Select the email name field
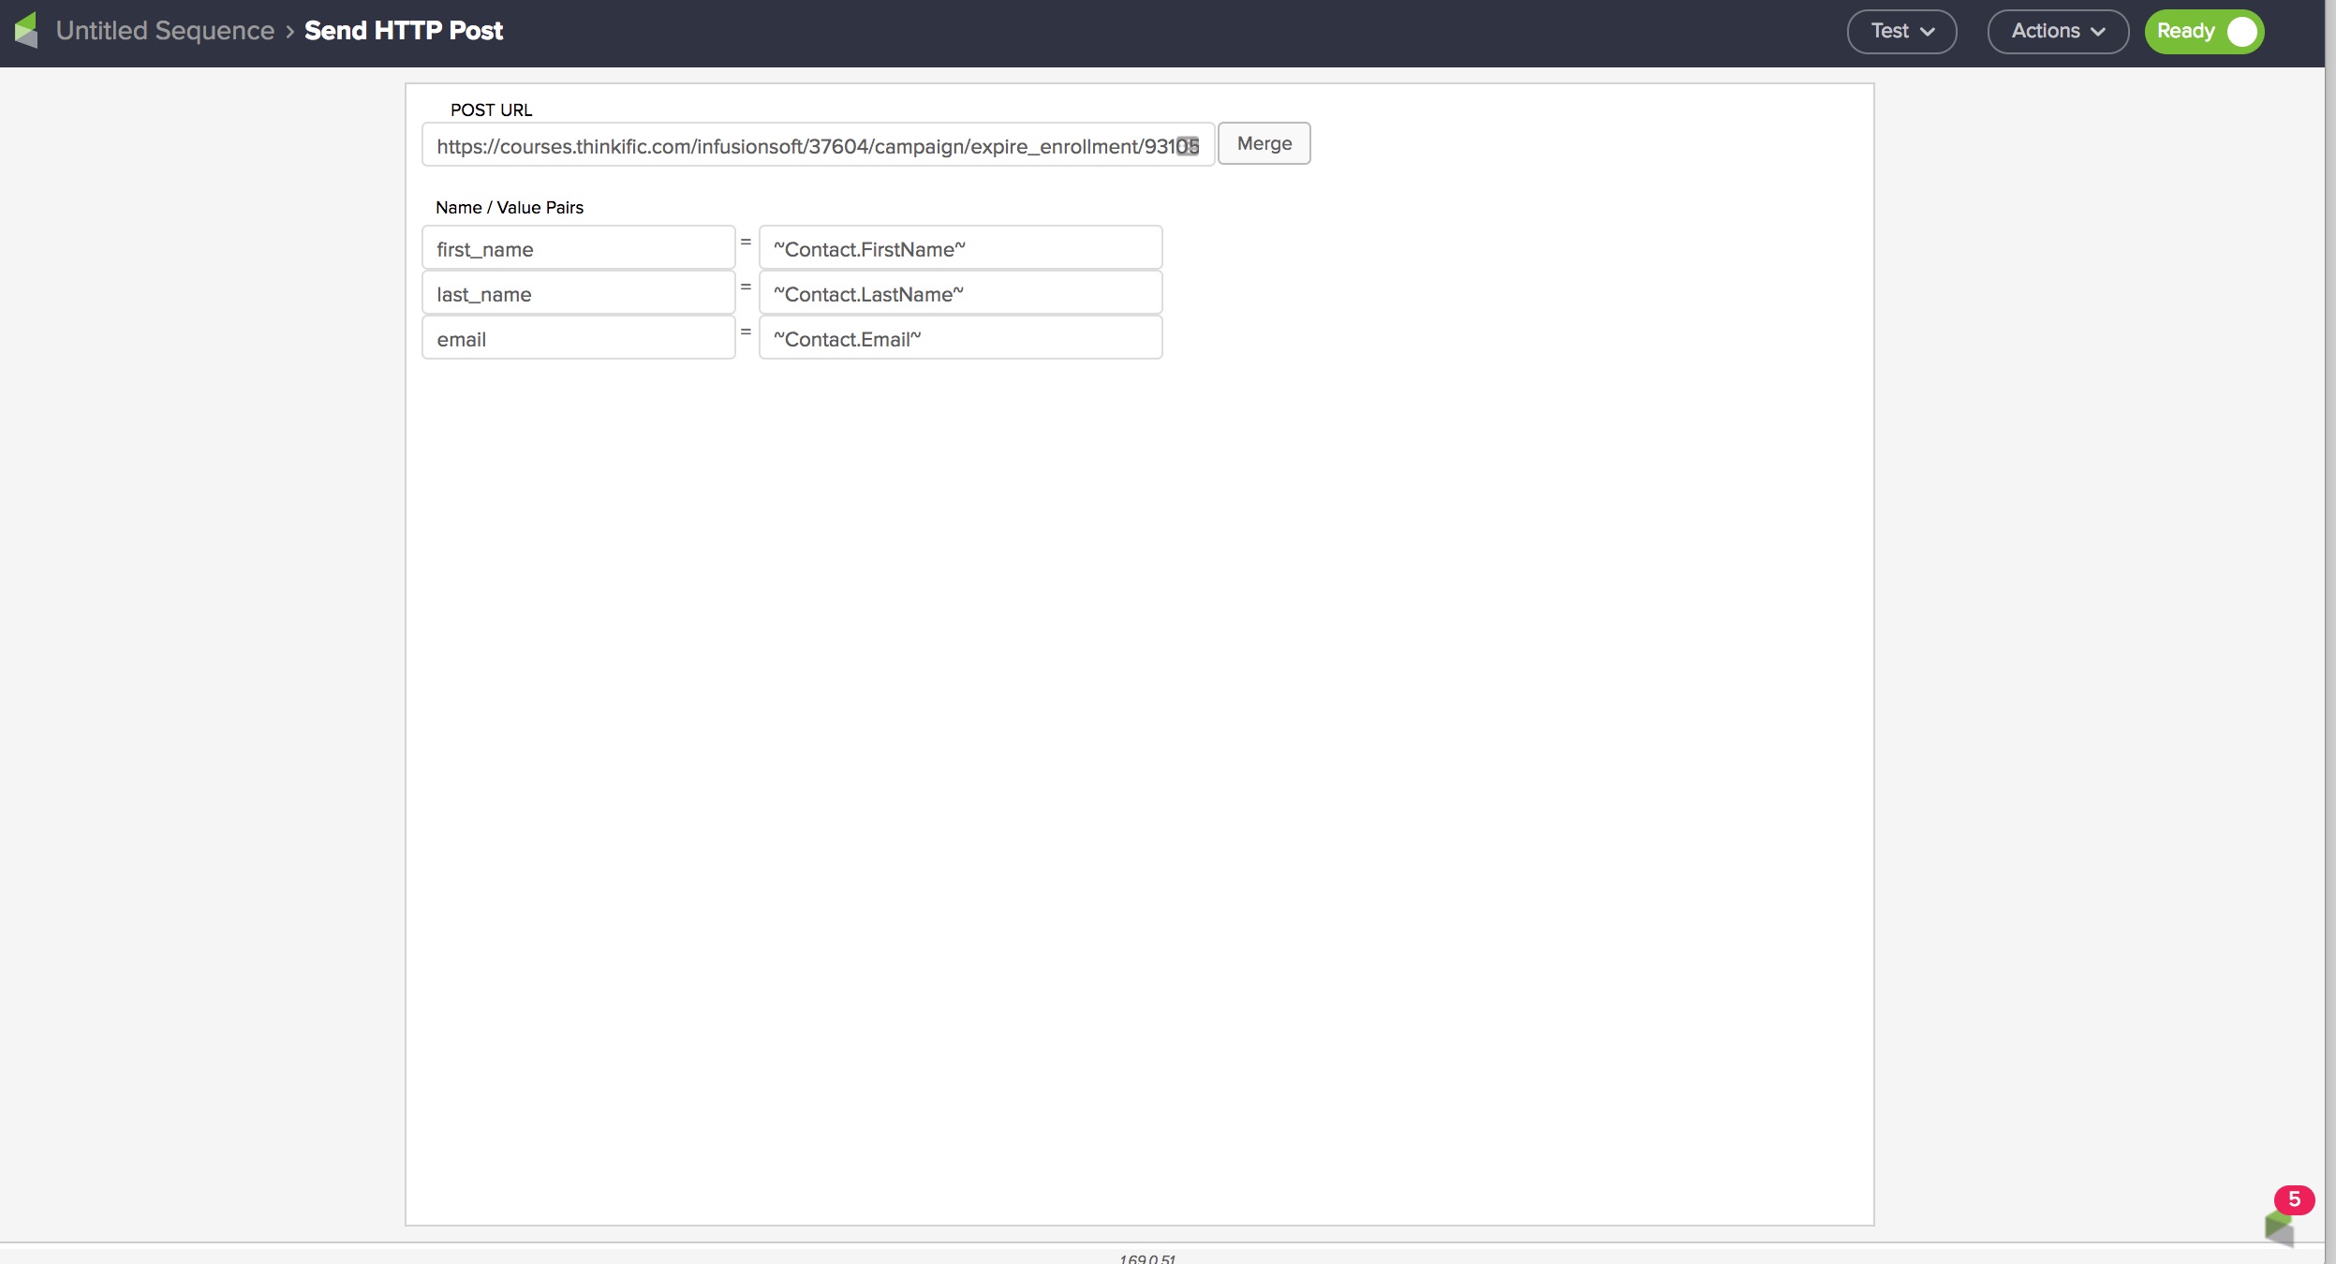Viewport: 2336px width, 1264px height. tap(578, 339)
